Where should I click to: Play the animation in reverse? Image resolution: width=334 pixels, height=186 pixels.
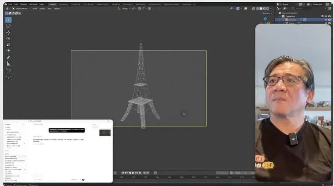(130, 173)
